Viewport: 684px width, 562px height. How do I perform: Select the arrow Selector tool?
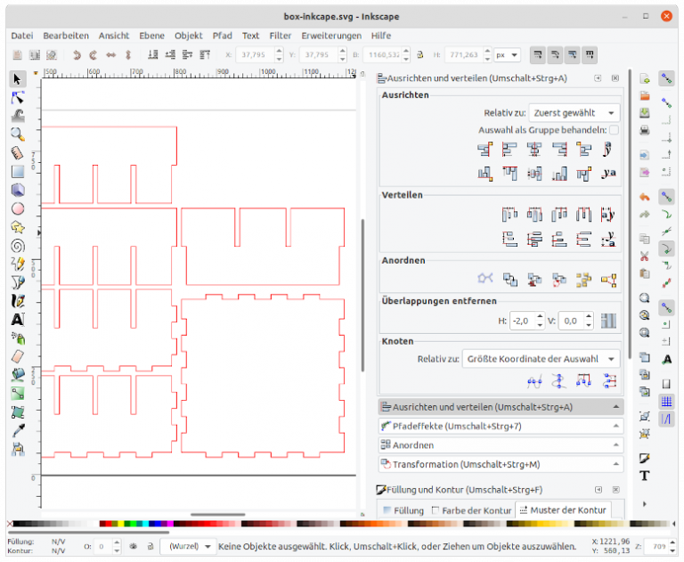click(18, 79)
